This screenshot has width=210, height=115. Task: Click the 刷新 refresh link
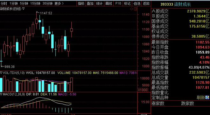click(201, 98)
